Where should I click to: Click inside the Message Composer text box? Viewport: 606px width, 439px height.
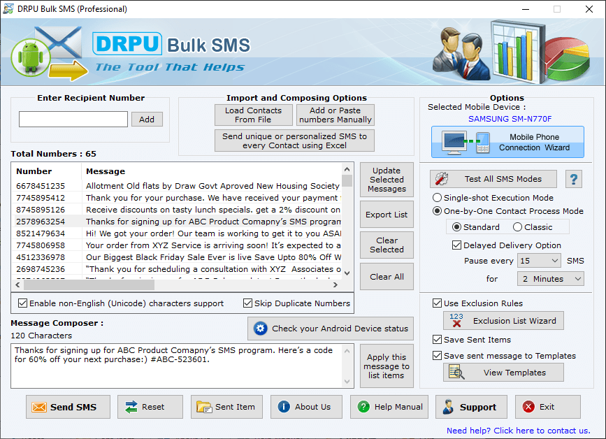[177, 366]
